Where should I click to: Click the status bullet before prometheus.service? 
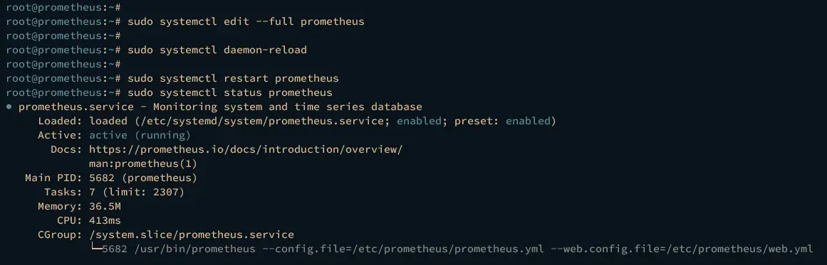coord(9,107)
